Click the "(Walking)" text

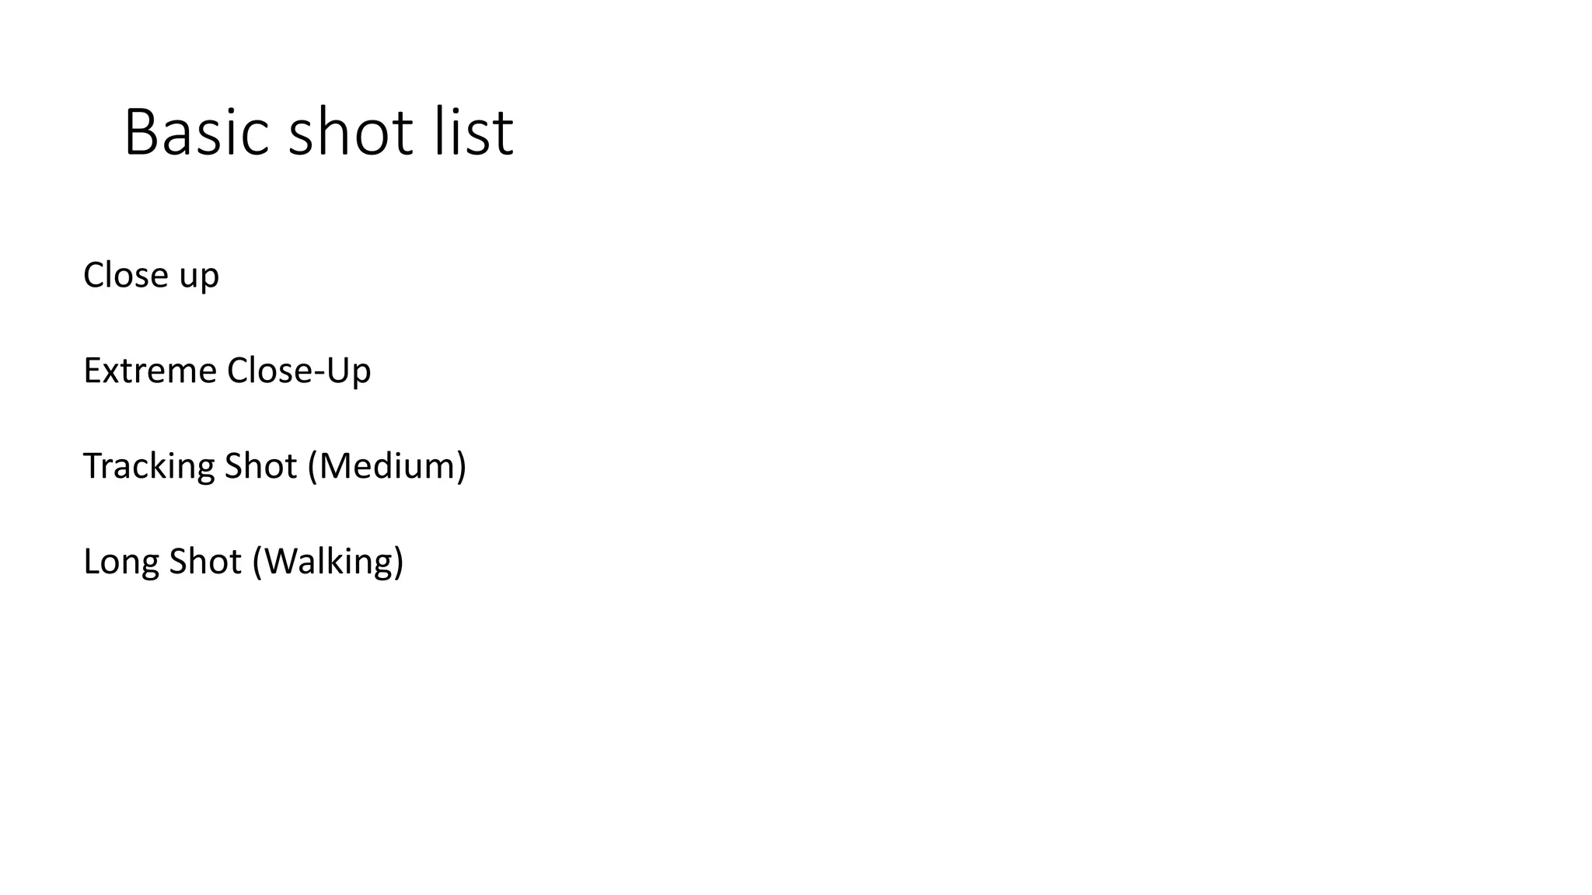coord(328,562)
